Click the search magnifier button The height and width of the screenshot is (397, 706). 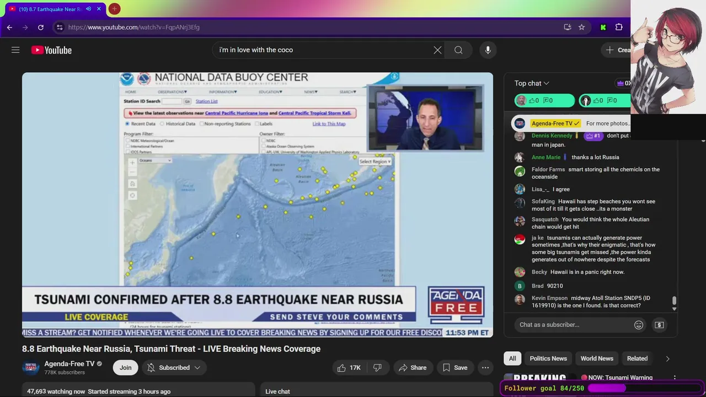tap(458, 50)
